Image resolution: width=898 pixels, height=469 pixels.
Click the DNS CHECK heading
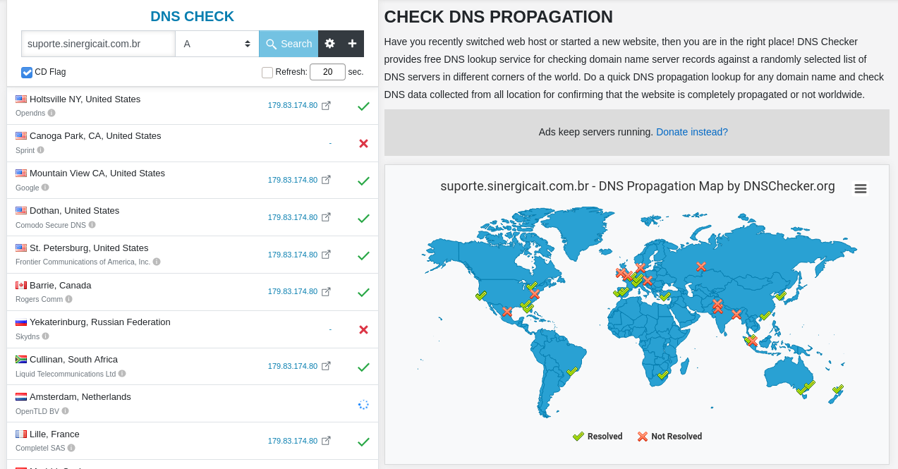pyautogui.click(x=193, y=16)
